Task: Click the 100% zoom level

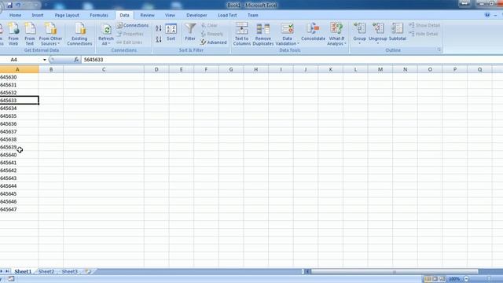Action: tap(454, 279)
